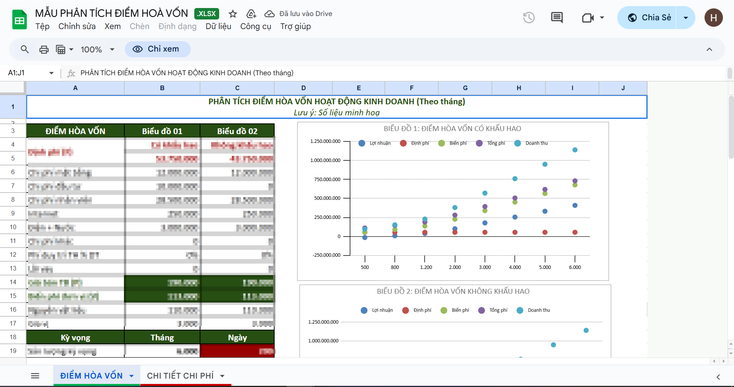
Task: Expand the share options dropdown arrow
Action: coord(685,18)
